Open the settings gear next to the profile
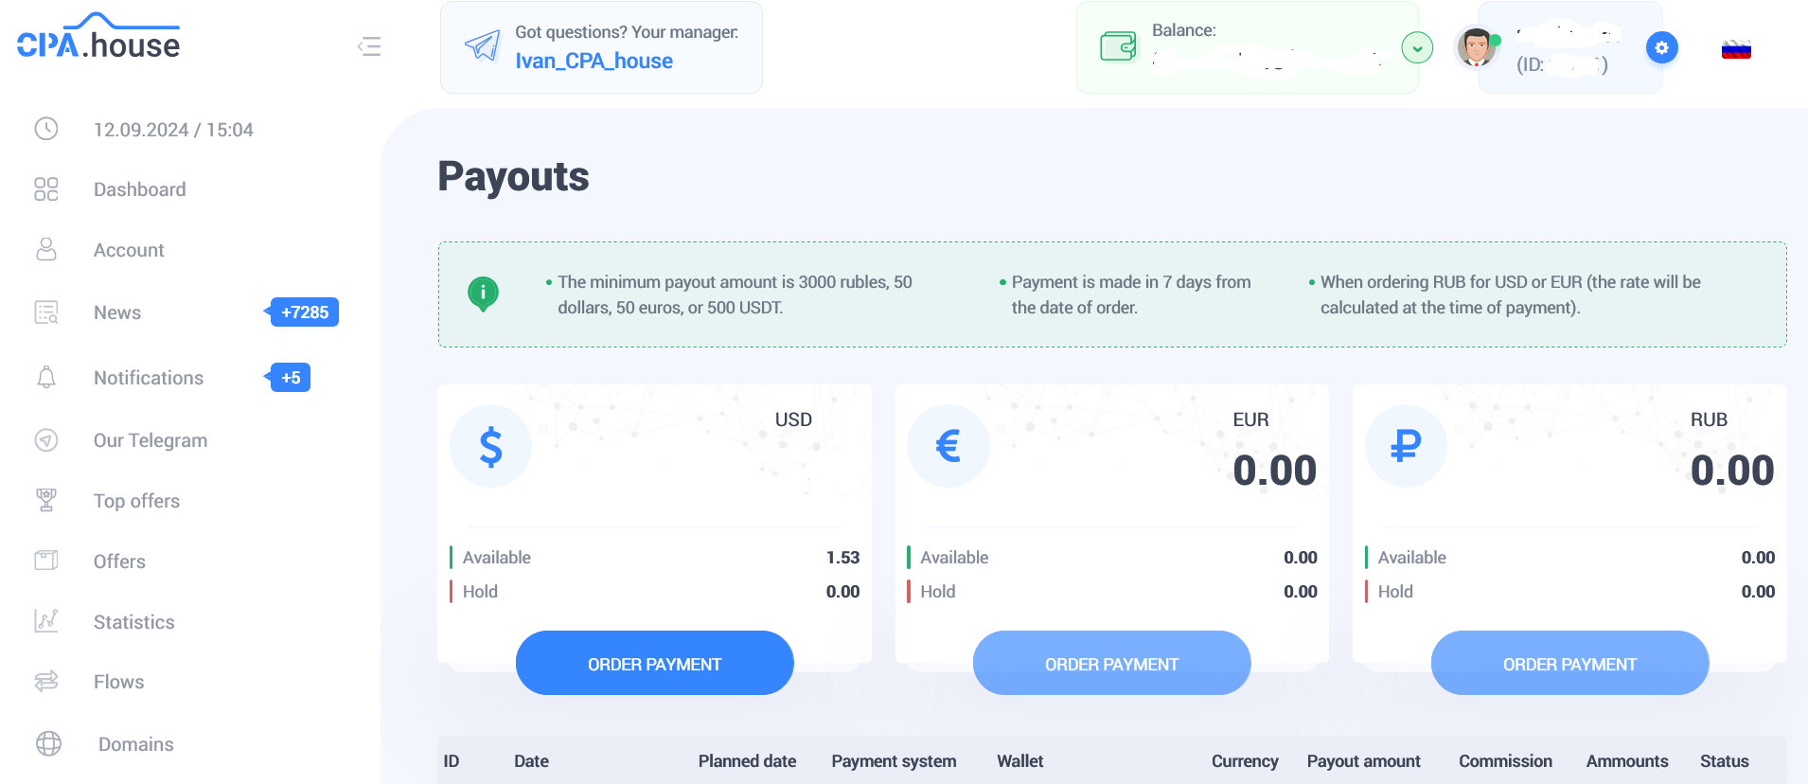 click(x=1662, y=47)
